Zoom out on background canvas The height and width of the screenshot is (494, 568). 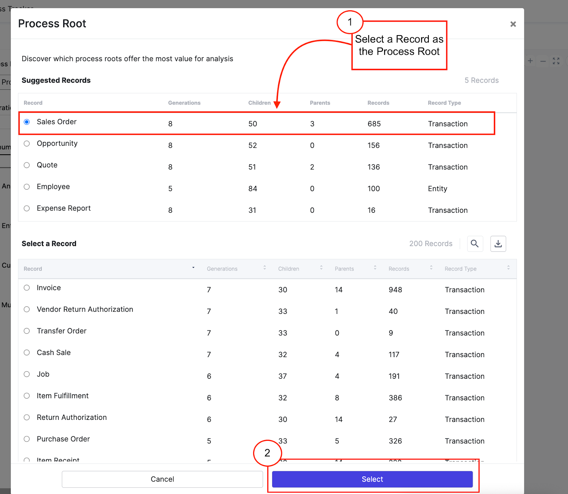click(x=543, y=61)
